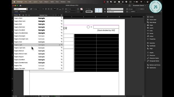Open the Stroke panel

(x=150, y=33)
